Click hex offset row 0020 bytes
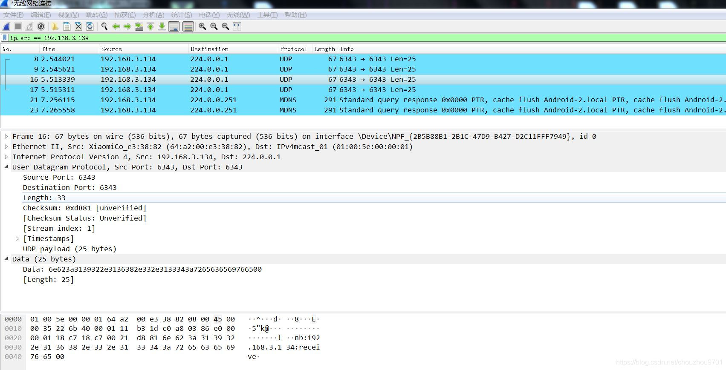Screen dimensions: 726x370 (132, 338)
